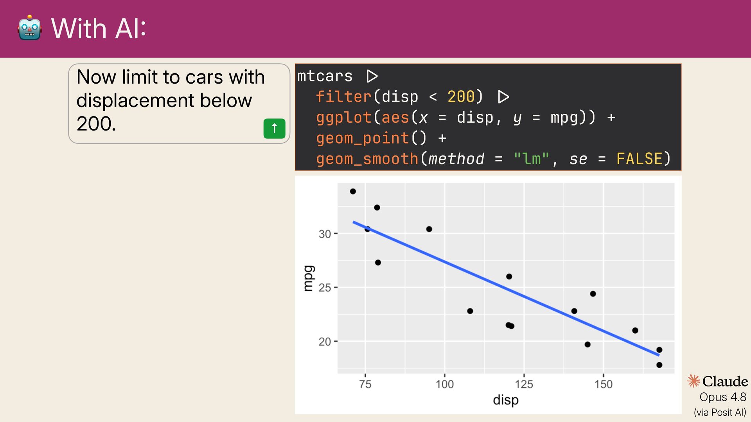Click the pipe arrow after mtcars
The width and height of the screenshot is (751, 422).
point(372,76)
